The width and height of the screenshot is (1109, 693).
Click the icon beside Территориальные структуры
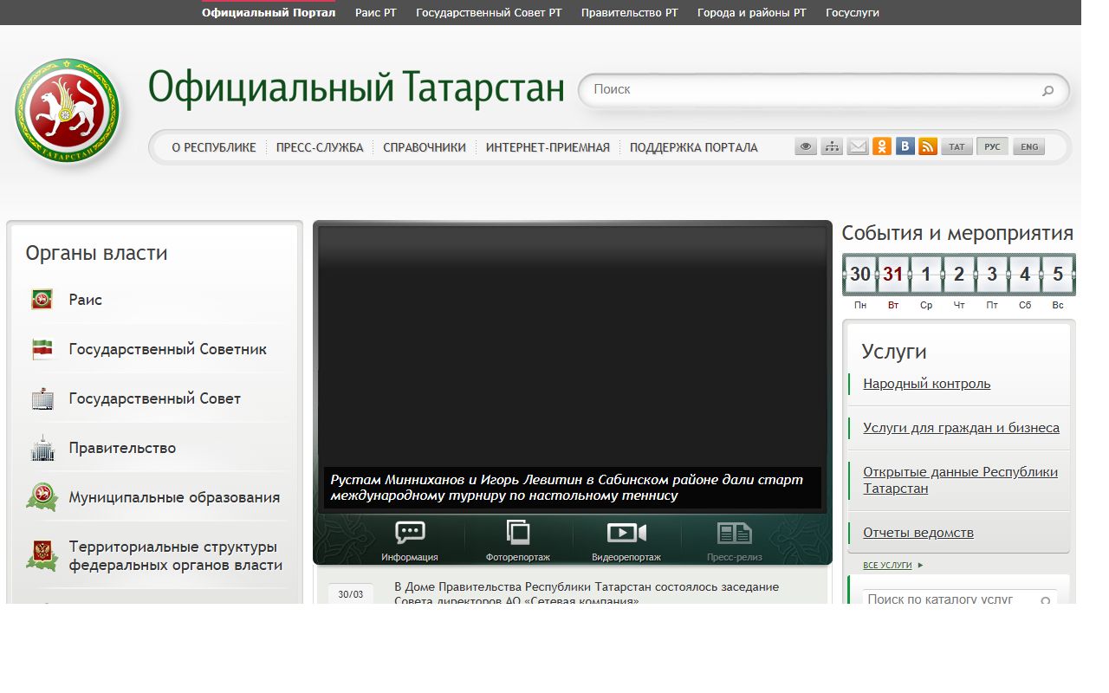(x=42, y=555)
